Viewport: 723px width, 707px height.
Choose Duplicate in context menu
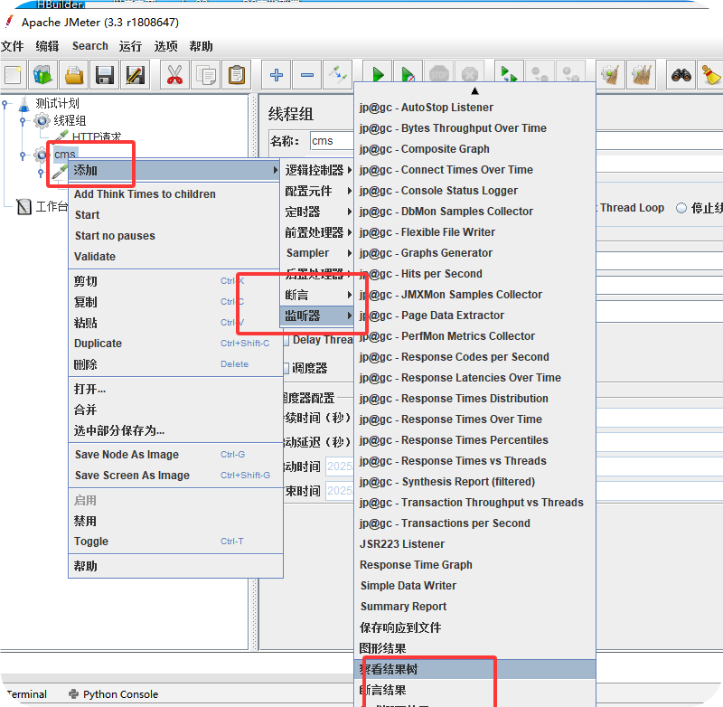pos(175,344)
